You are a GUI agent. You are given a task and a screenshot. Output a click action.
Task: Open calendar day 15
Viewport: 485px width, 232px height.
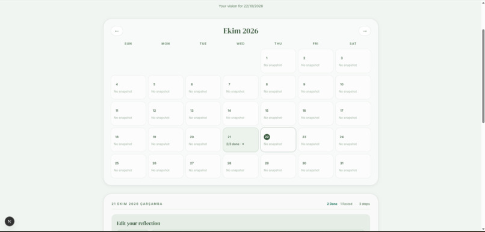[x=278, y=114]
